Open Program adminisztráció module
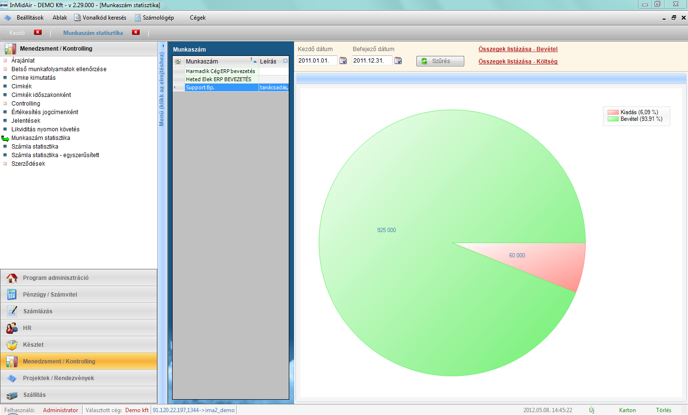 [x=79, y=278]
